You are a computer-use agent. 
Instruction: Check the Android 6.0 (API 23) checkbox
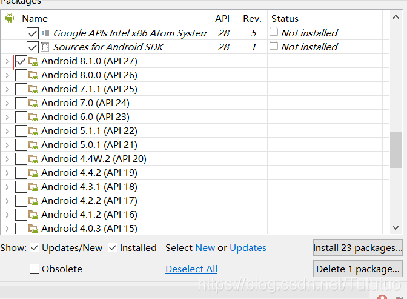tap(21, 117)
